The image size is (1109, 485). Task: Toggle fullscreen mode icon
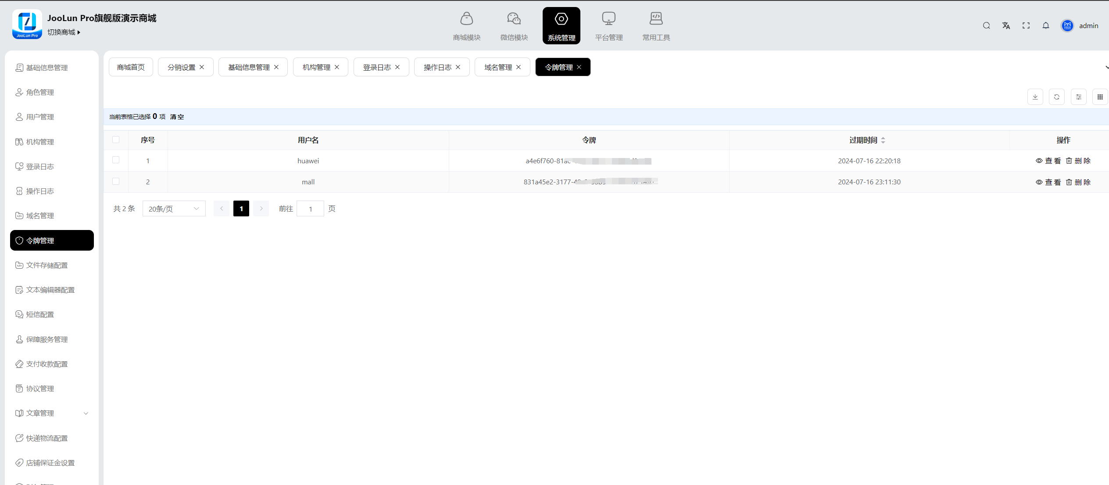point(1026,25)
